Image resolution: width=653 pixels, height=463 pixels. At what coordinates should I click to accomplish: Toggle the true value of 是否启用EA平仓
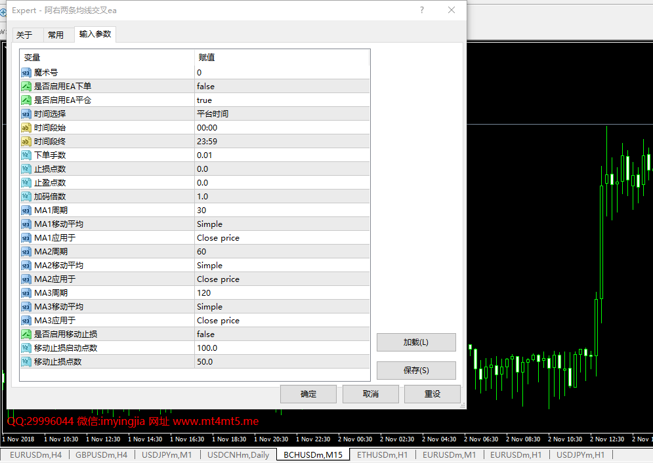coord(282,100)
